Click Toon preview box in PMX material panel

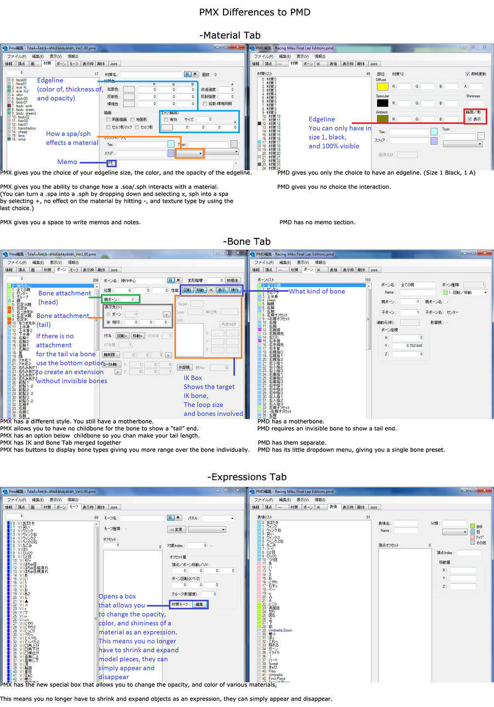pos(234,144)
